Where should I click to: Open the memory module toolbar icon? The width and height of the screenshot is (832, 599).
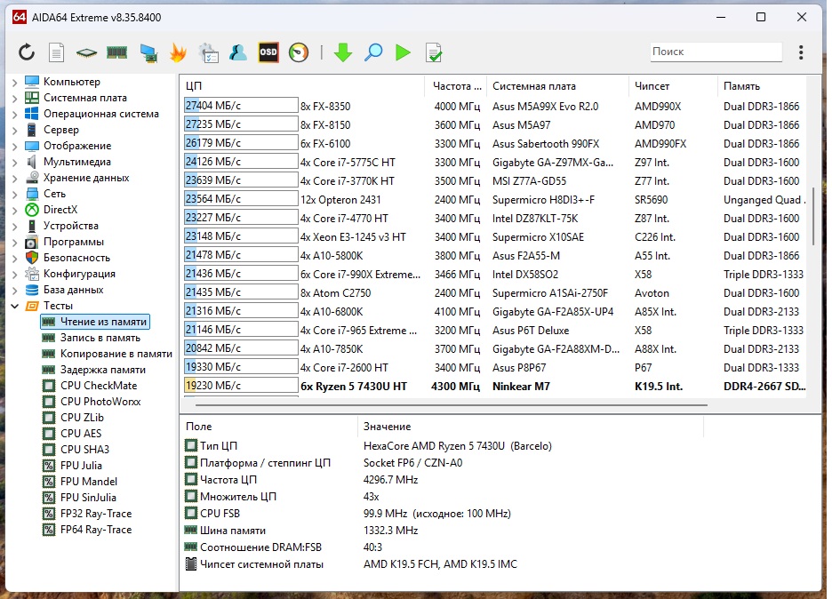pos(116,52)
